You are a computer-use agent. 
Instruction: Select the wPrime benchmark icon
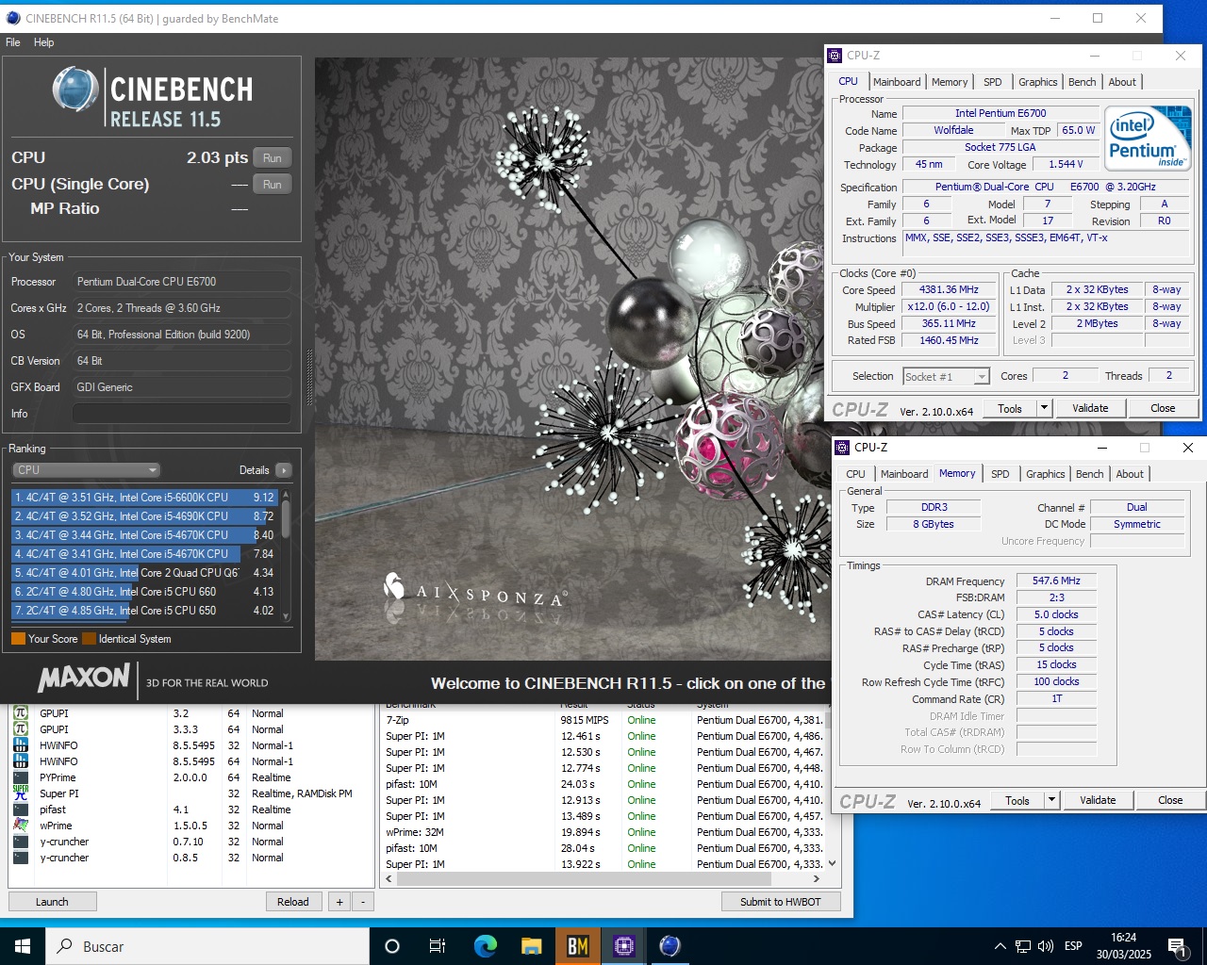coord(20,826)
